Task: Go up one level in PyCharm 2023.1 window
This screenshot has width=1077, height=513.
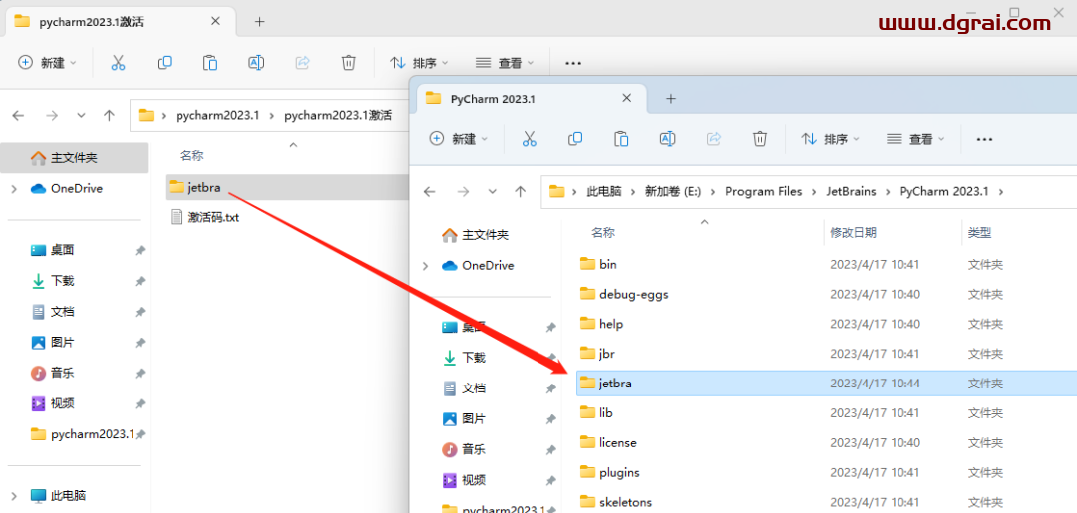Action: 520,192
